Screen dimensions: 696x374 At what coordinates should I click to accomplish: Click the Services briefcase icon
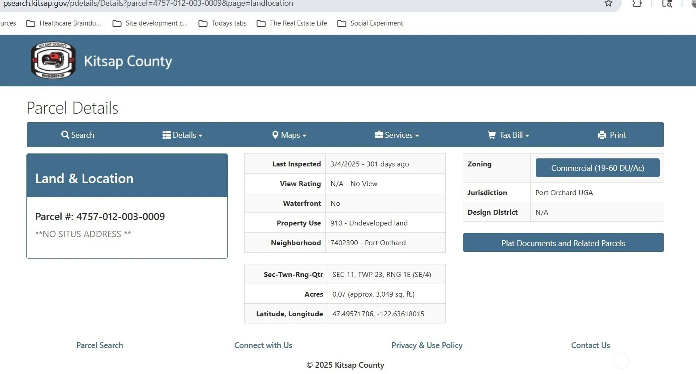point(379,135)
